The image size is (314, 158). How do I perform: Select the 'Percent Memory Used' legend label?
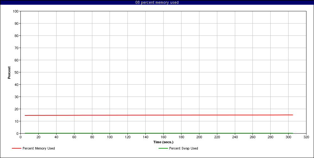pyautogui.click(x=39, y=148)
